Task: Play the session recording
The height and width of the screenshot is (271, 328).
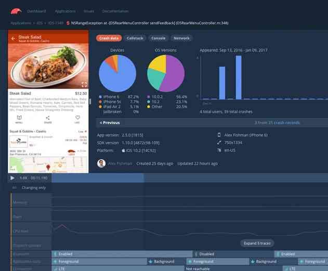Action: coord(12,178)
